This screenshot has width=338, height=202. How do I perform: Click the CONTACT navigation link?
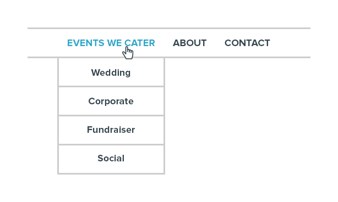(x=247, y=43)
